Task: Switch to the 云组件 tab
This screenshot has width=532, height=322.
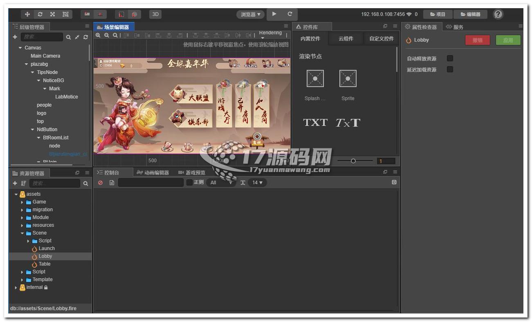Action: click(346, 39)
